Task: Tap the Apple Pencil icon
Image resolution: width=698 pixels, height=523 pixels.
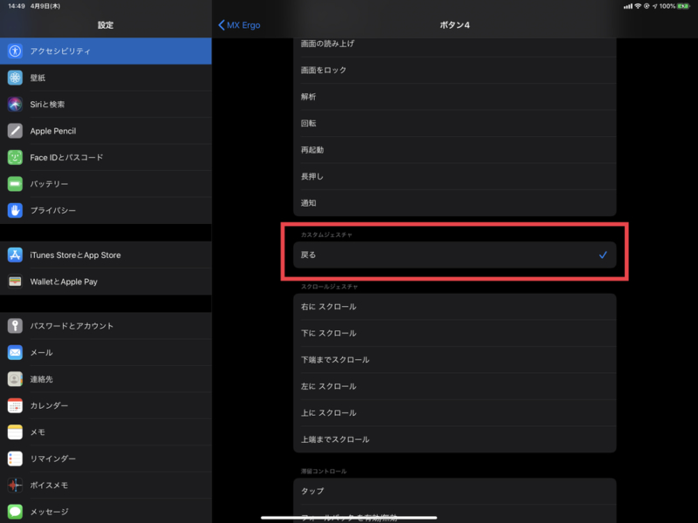Action: pos(15,131)
